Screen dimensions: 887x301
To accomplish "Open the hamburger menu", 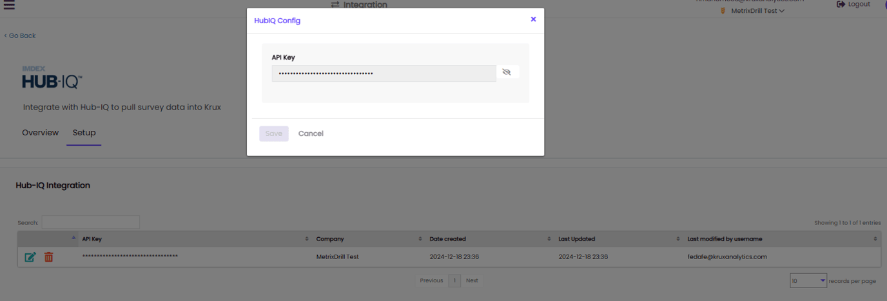I will pos(9,5).
